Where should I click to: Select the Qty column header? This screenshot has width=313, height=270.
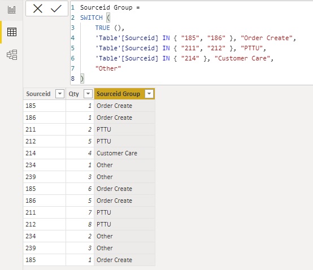80,94
